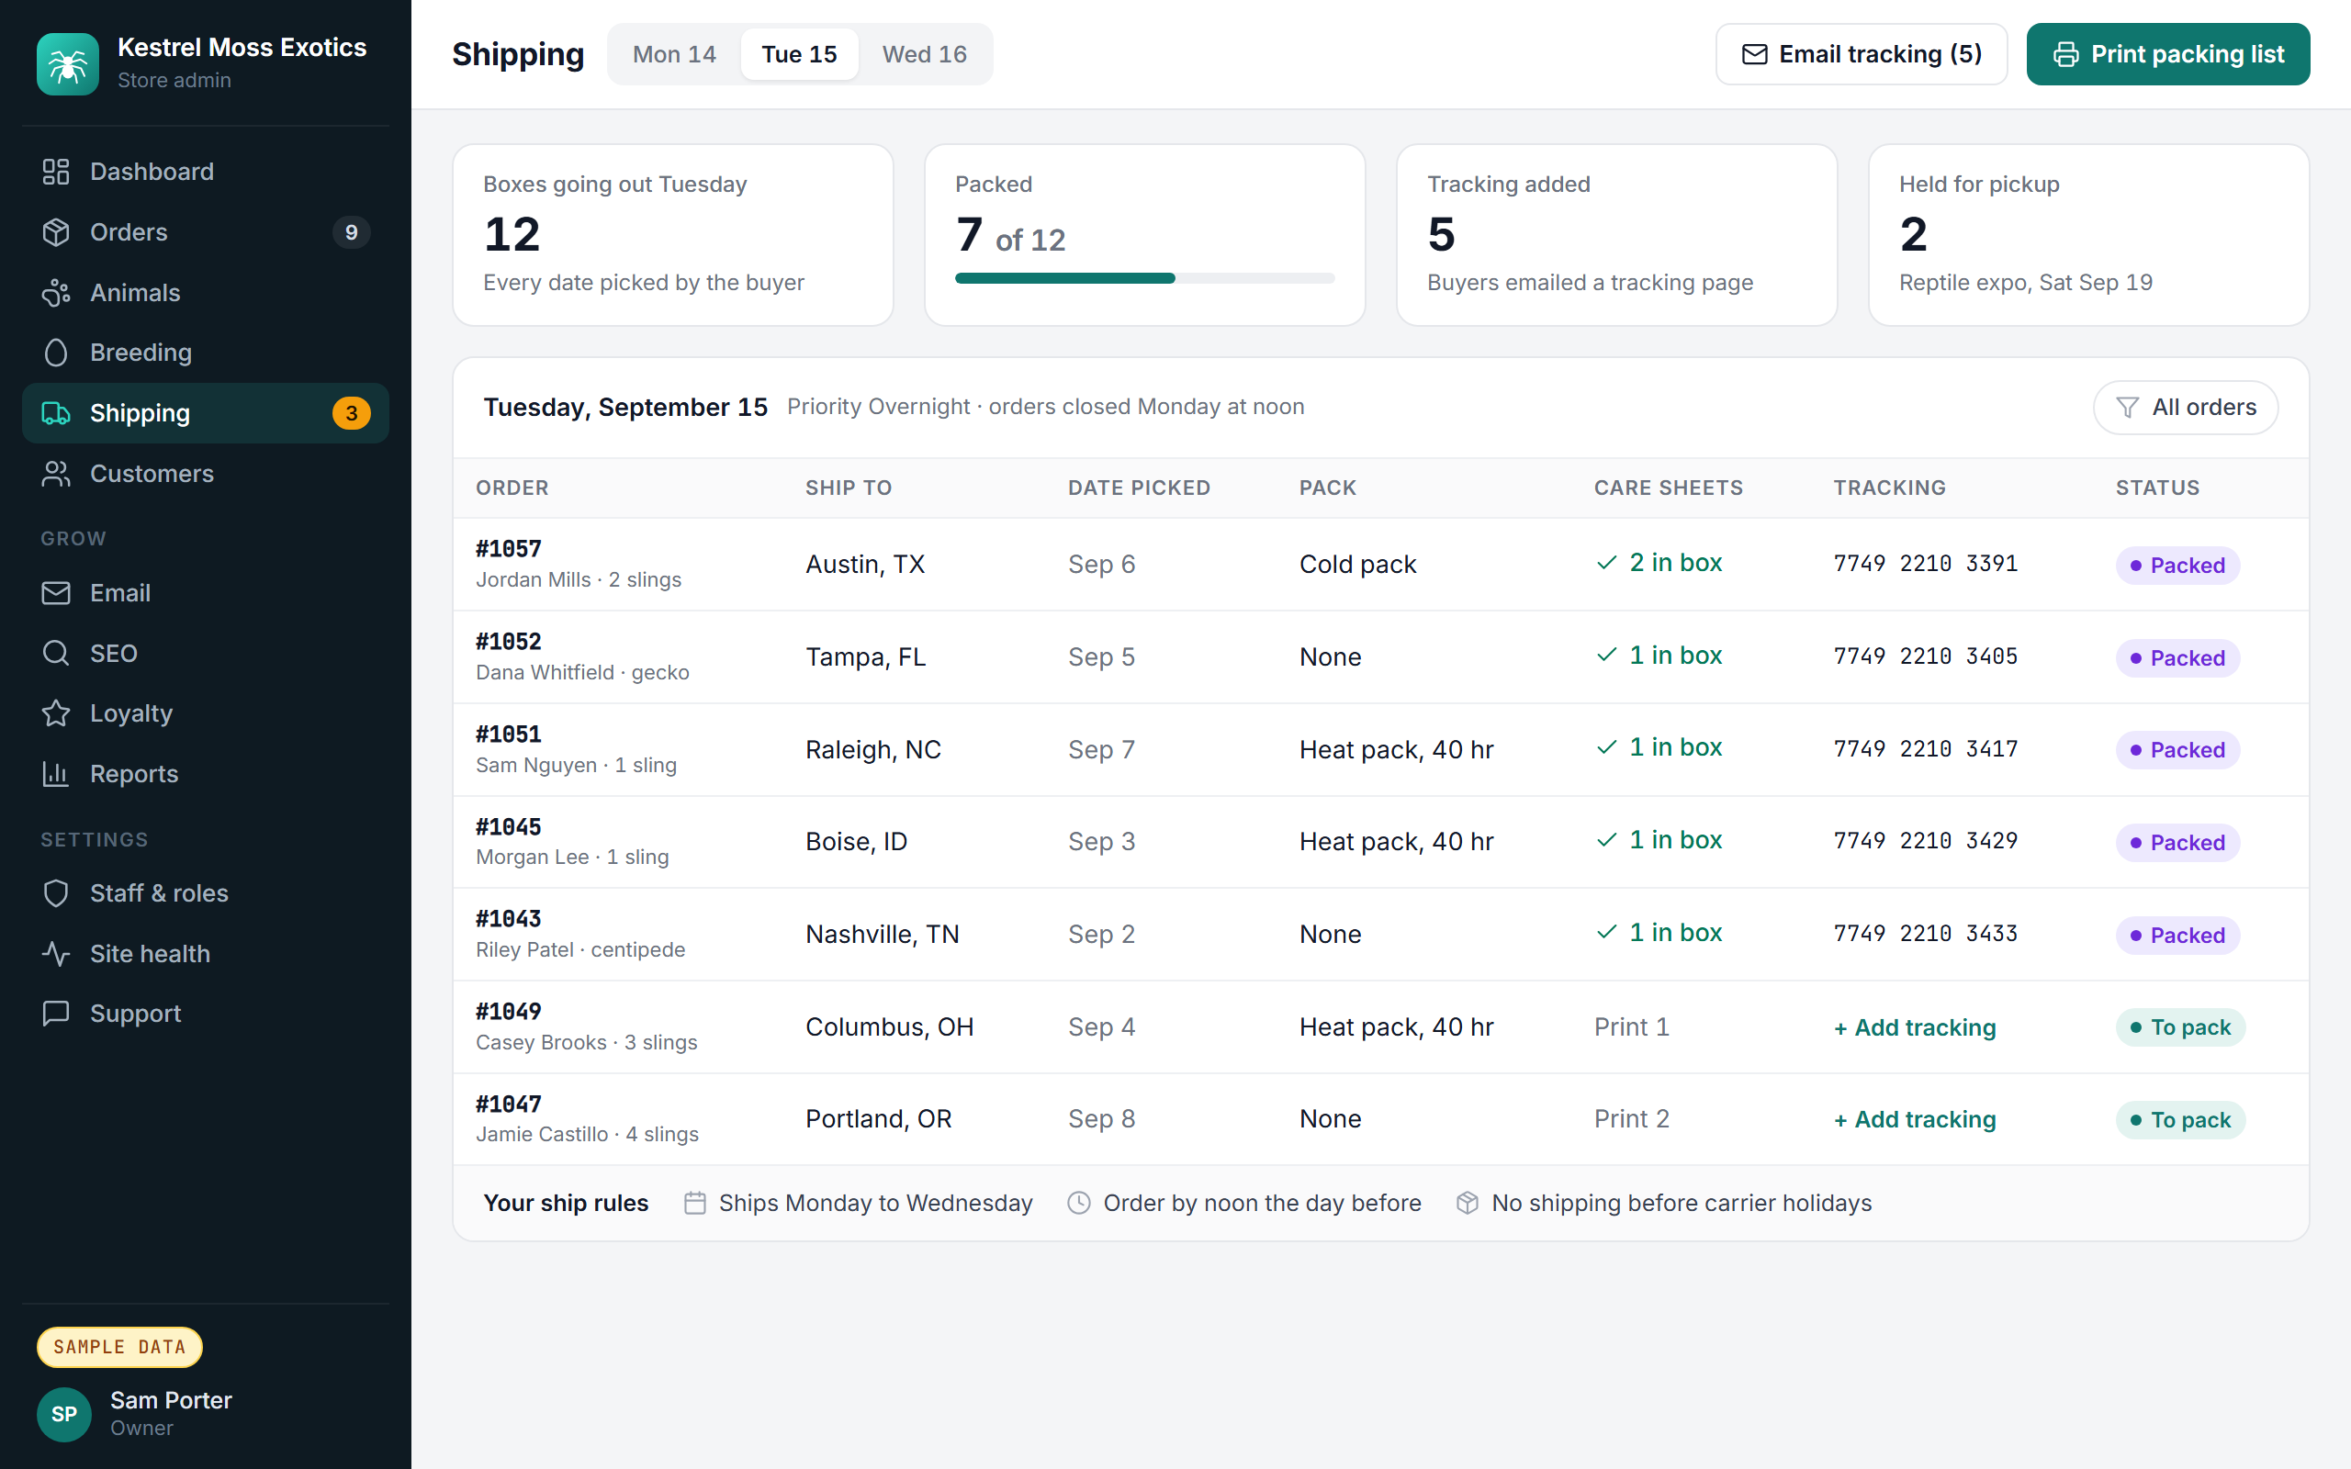The height and width of the screenshot is (1469, 2351).
Task: Open the Site health page
Action: 205,953
